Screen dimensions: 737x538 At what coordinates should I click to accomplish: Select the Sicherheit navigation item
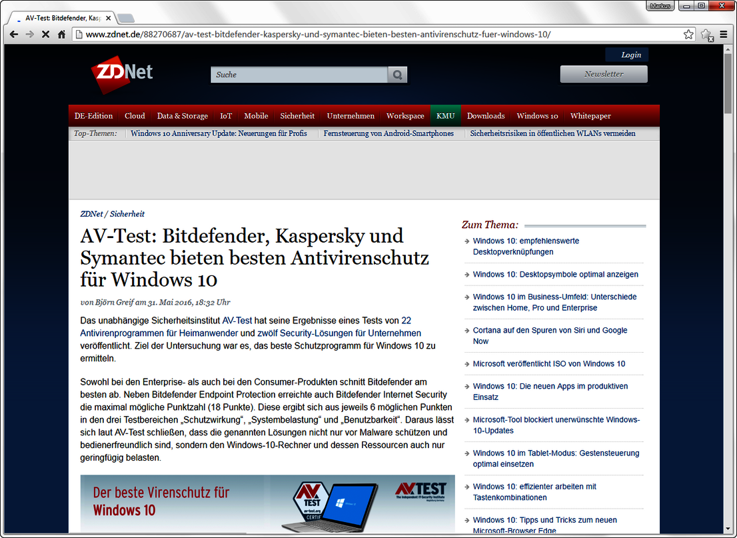pyautogui.click(x=297, y=115)
